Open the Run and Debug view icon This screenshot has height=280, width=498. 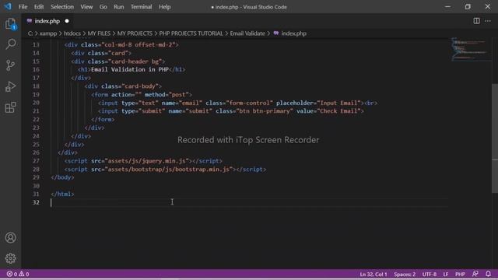coord(10,86)
